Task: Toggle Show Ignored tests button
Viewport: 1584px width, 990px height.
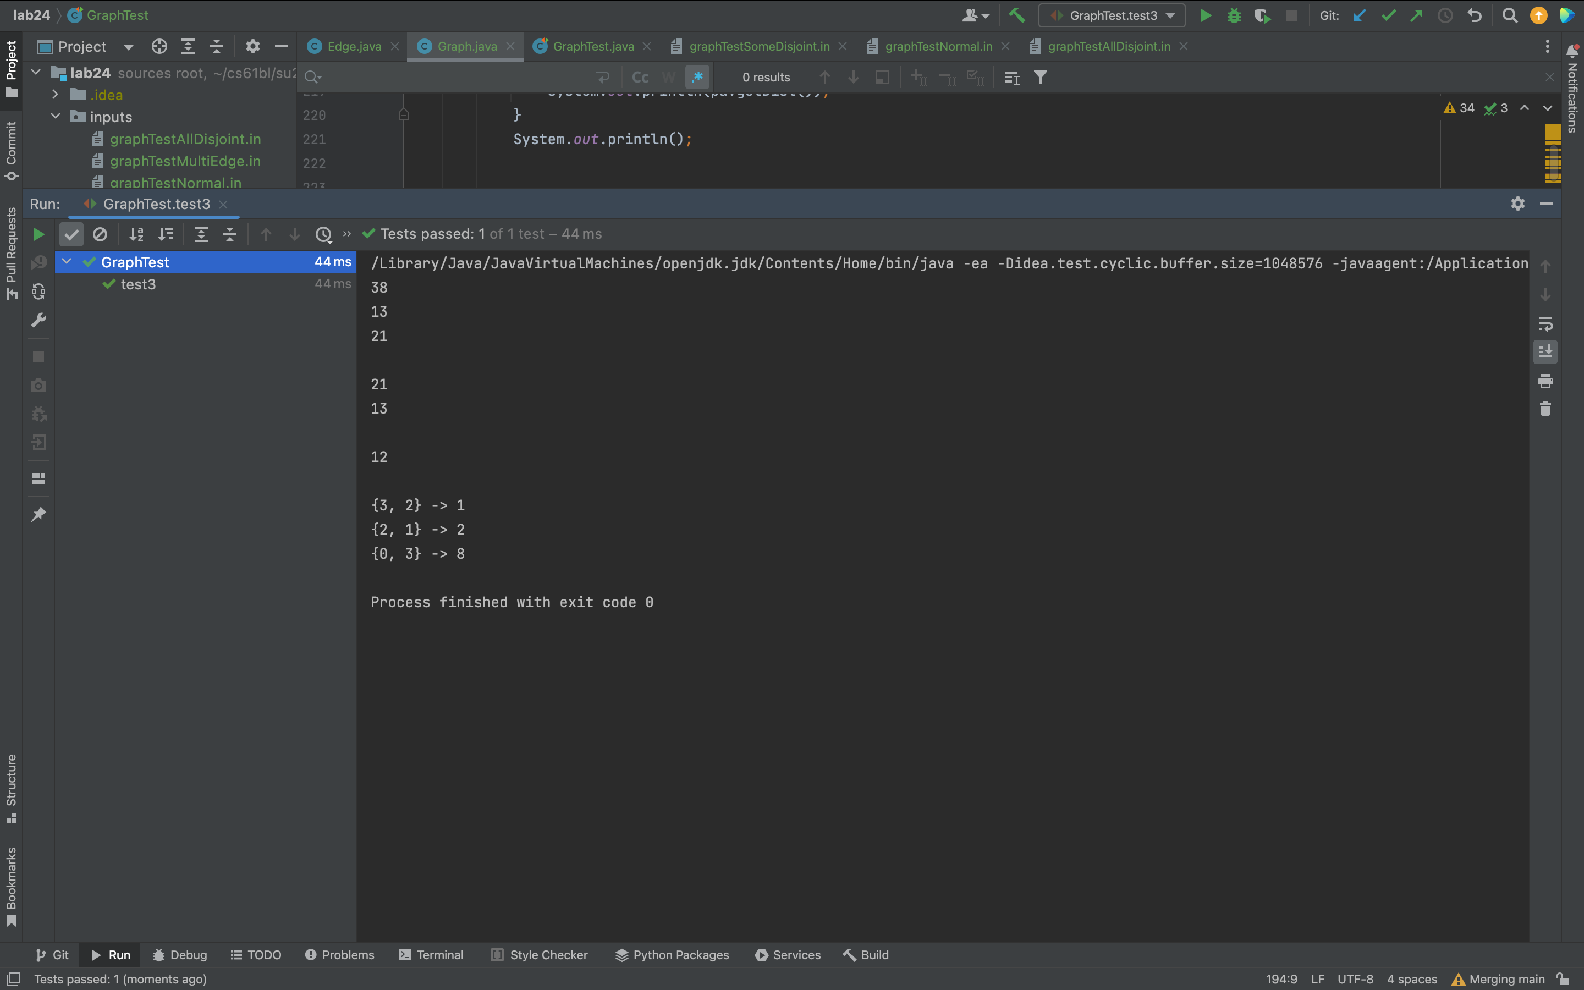Action: point(100,234)
